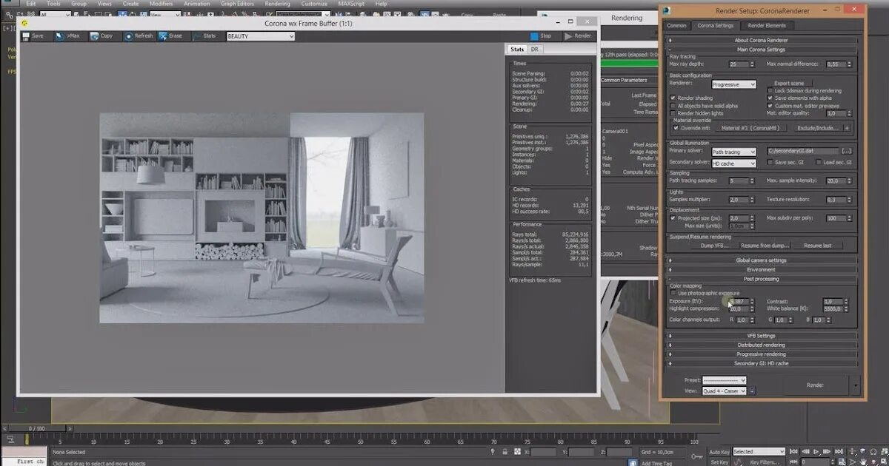Click the Material #3 (CoronaMtl) slot

click(x=751, y=128)
